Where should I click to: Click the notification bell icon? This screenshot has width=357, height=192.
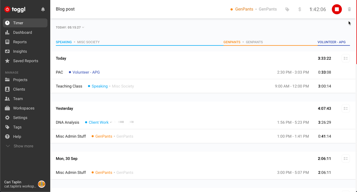click(43, 9)
